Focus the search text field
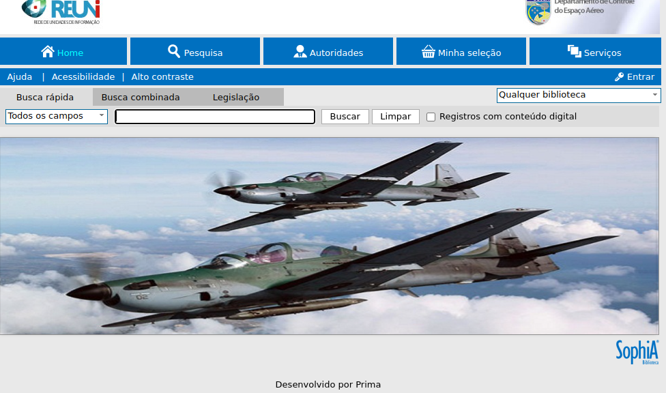666x393 pixels. tap(215, 117)
